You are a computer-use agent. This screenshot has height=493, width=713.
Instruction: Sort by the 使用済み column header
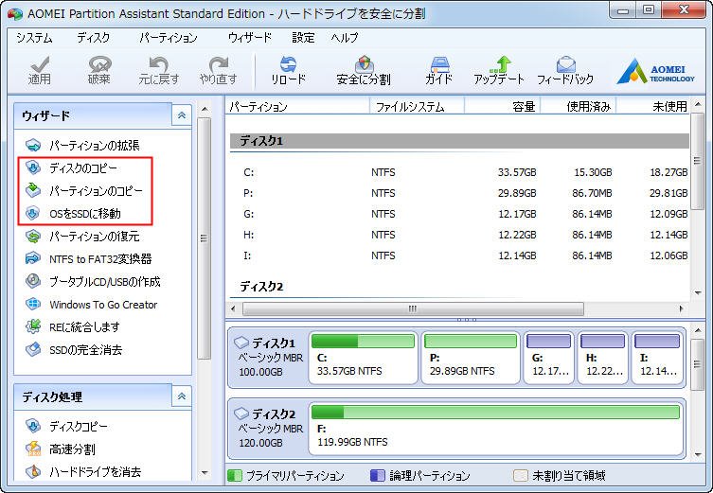click(579, 107)
